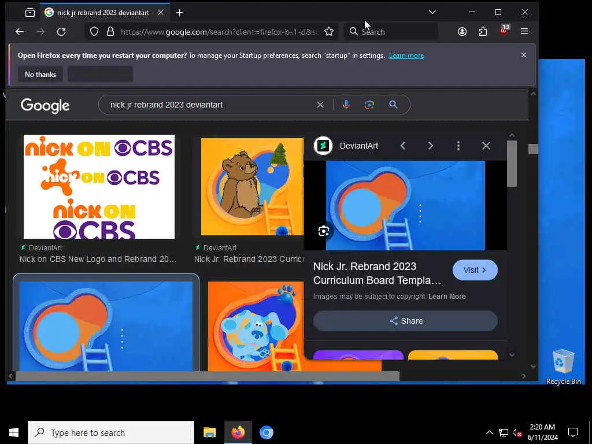
Task: Open Chromium browser from taskbar
Action: pos(266,432)
